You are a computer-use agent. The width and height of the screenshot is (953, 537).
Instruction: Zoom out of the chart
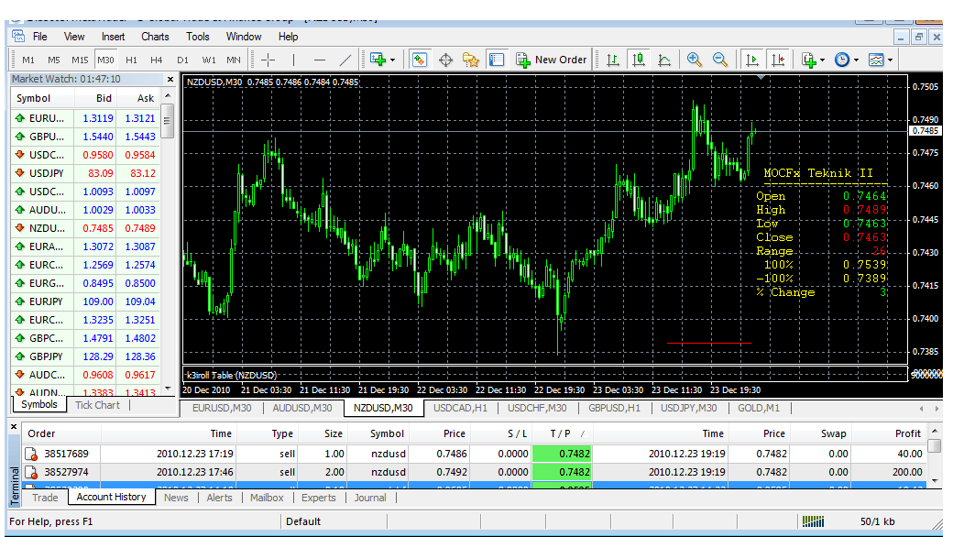[x=720, y=60]
